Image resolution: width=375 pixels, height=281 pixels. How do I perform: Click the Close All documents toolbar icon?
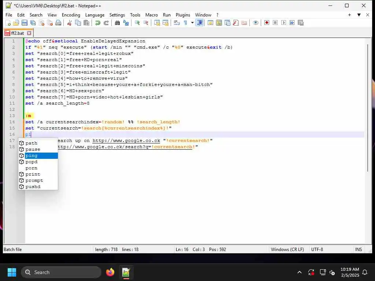50,23
